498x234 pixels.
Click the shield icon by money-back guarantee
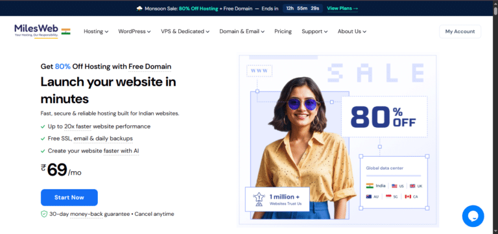click(x=44, y=214)
